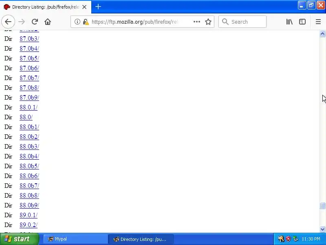Open the 88.0b8/ directory link

(29, 196)
